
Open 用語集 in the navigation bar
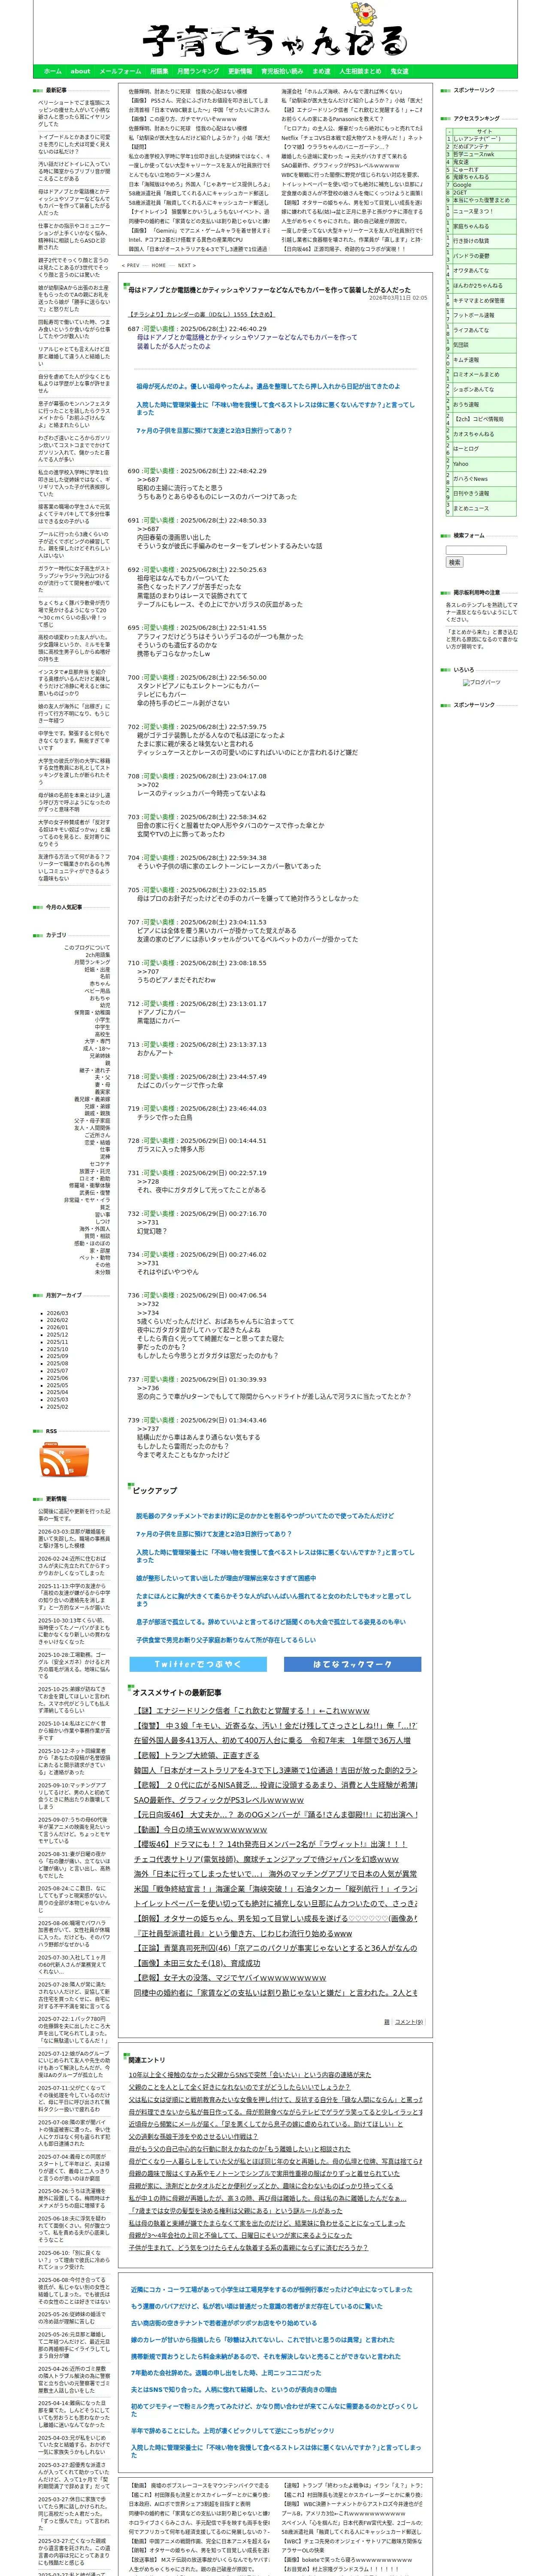[x=159, y=71]
